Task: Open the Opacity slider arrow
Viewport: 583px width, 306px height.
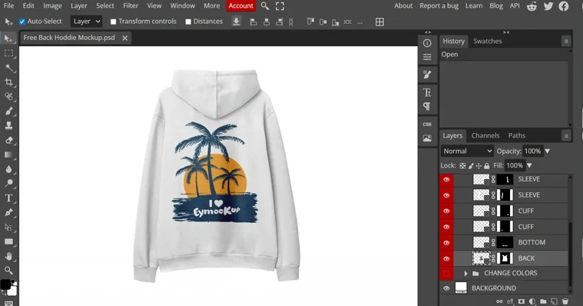Action: [x=547, y=151]
